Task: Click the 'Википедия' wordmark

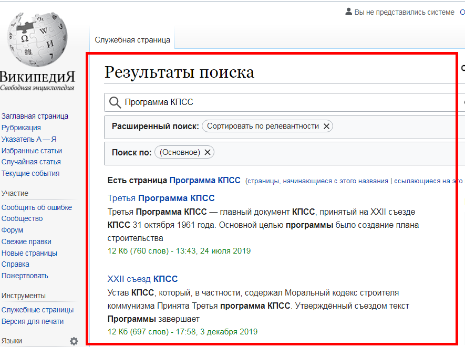Action: tap(37, 77)
